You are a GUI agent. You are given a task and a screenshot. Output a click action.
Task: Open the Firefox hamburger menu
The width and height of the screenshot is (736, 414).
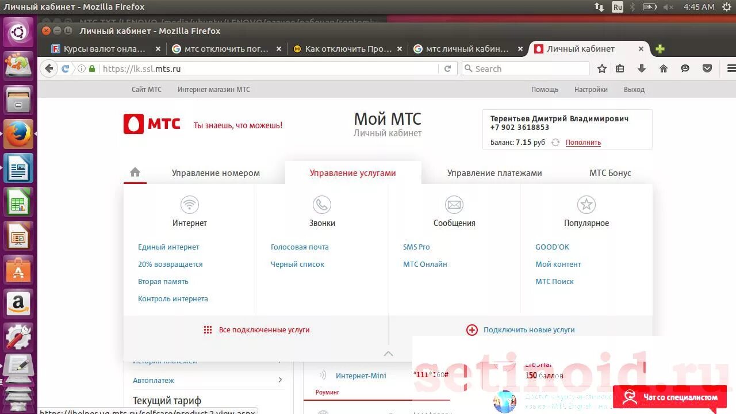[731, 68]
